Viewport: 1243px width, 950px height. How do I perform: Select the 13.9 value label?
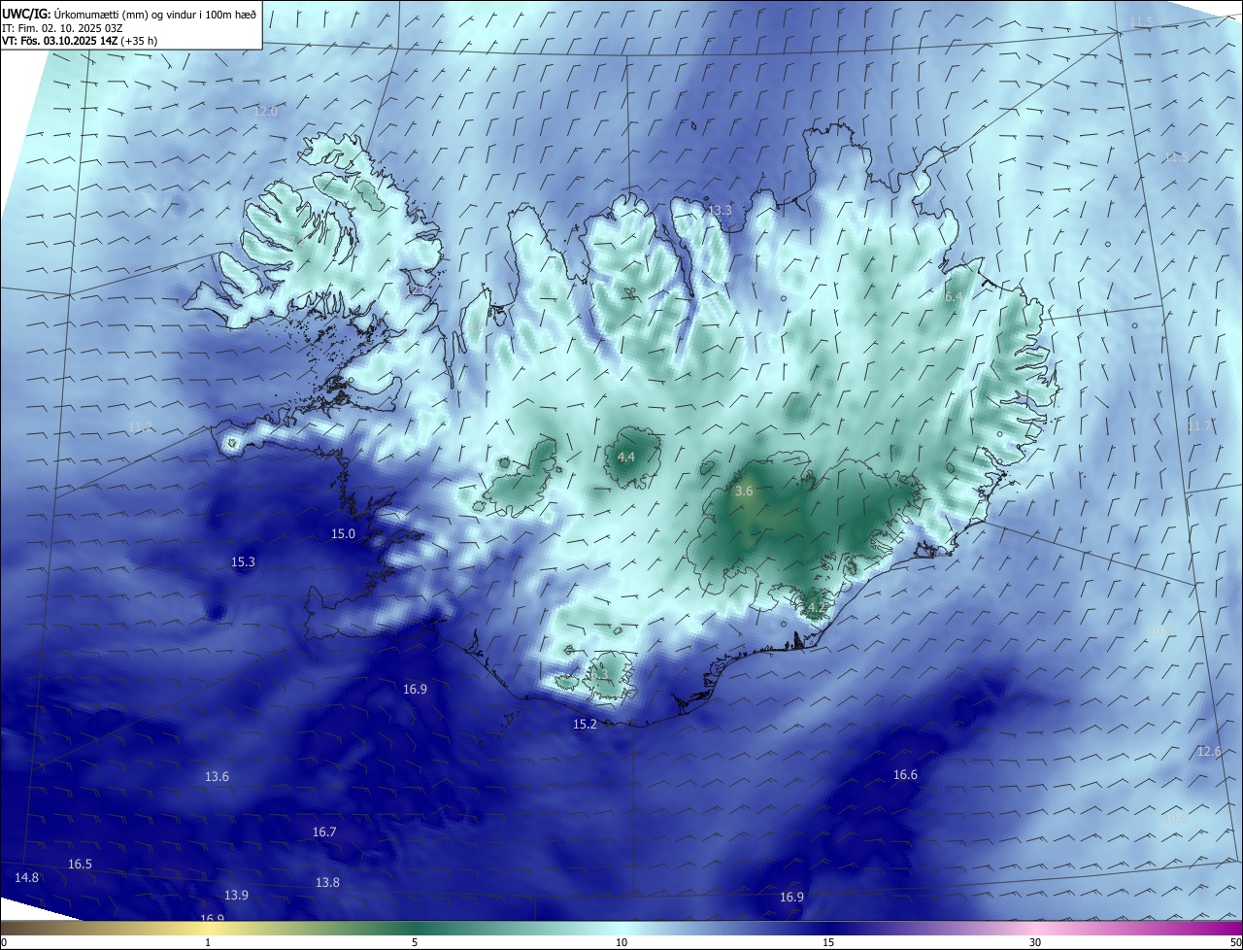[x=236, y=895]
